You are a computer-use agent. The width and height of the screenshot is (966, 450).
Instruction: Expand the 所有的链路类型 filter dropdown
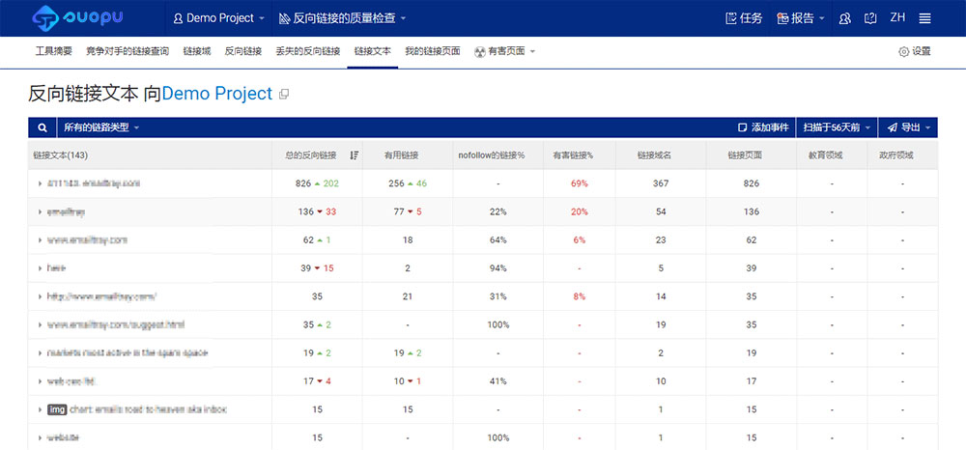click(x=101, y=127)
